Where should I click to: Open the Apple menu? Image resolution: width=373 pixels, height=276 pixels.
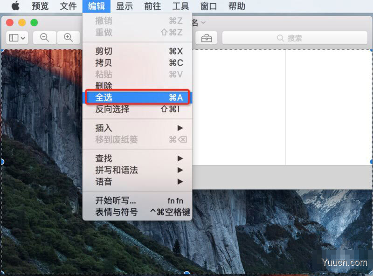15,6
